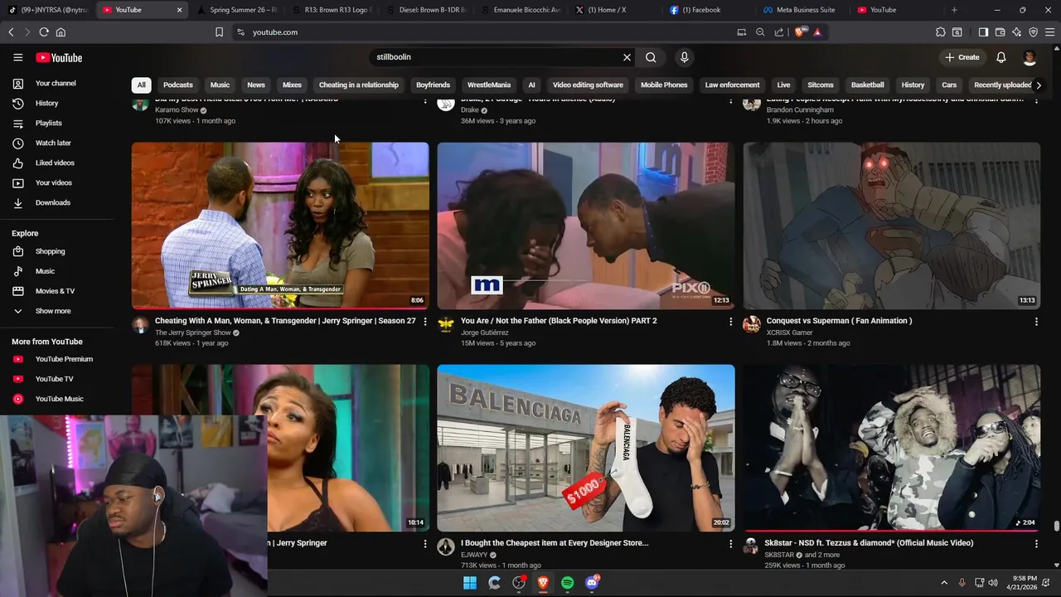Select the WrestleMania filter chip
This screenshot has width=1061, height=597.
click(489, 85)
